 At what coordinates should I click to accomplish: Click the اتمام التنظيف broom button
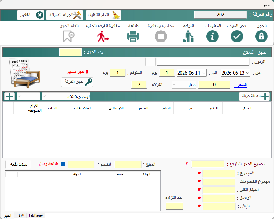coord(103,15)
